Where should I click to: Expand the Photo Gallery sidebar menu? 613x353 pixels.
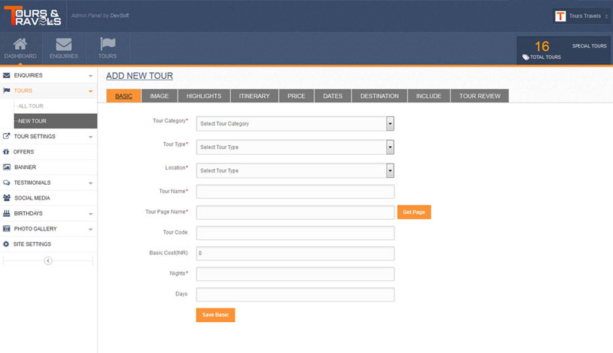click(90, 229)
